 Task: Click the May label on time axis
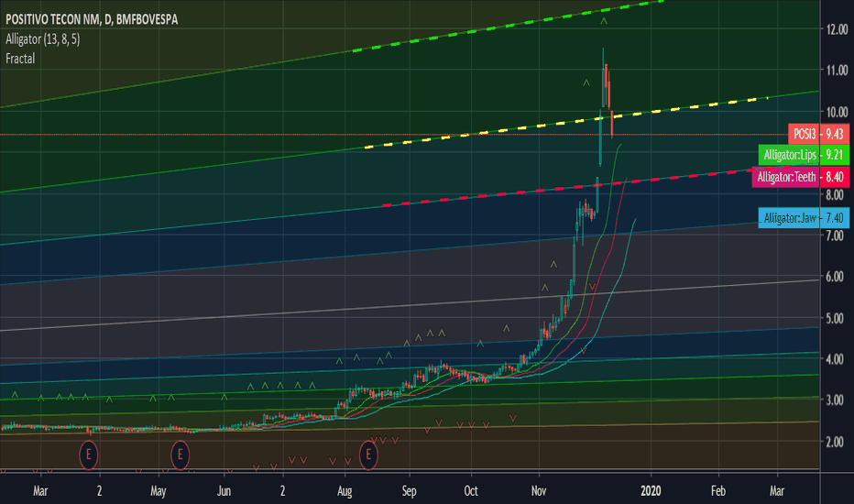point(158,491)
